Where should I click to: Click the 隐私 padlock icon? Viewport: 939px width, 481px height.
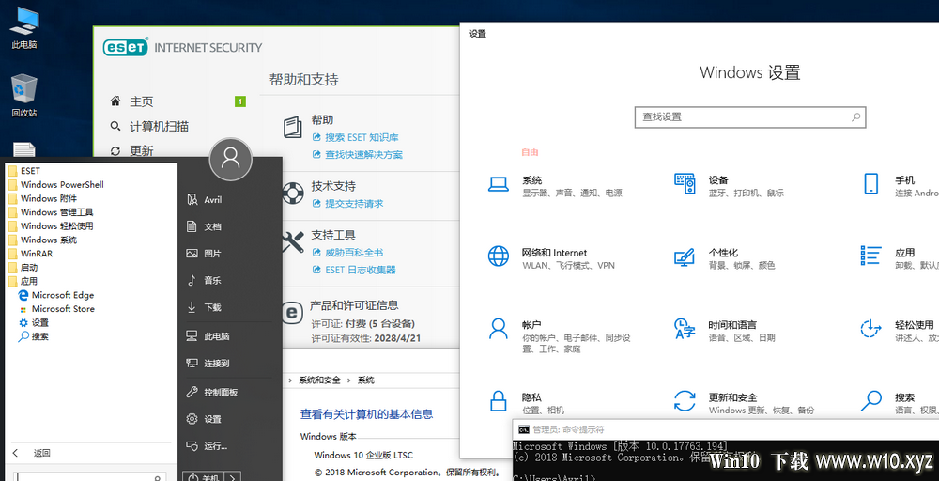tap(499, 401)
